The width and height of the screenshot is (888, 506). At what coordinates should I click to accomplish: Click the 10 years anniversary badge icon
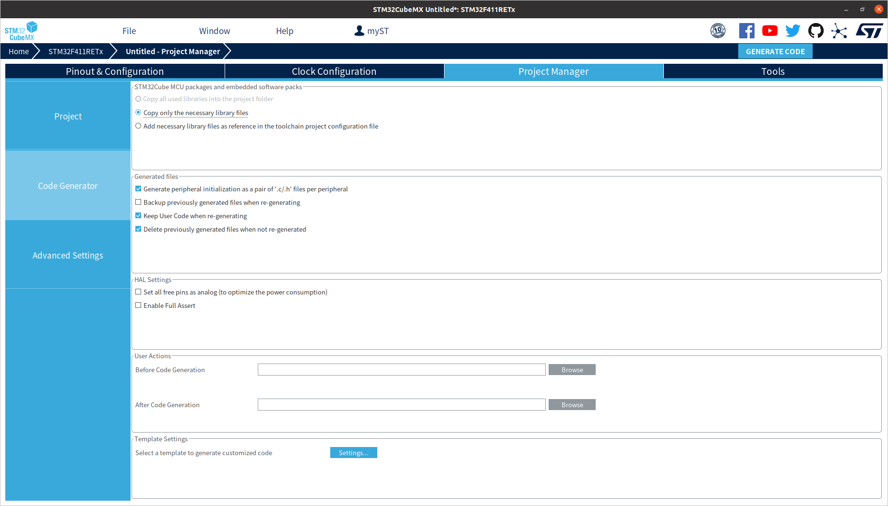point(718,31)
